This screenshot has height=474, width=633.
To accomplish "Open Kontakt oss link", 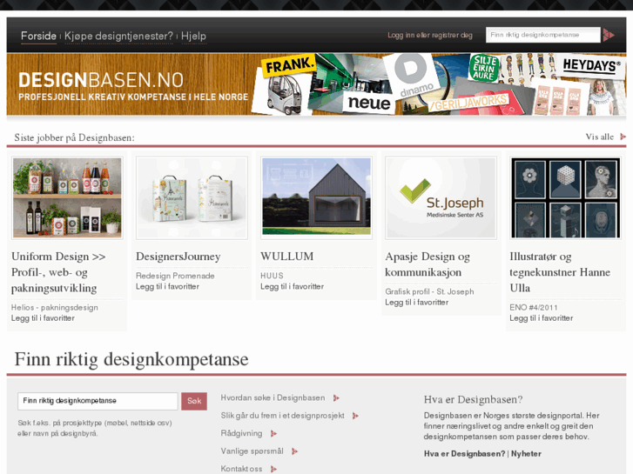I will [x=241, y=469].
